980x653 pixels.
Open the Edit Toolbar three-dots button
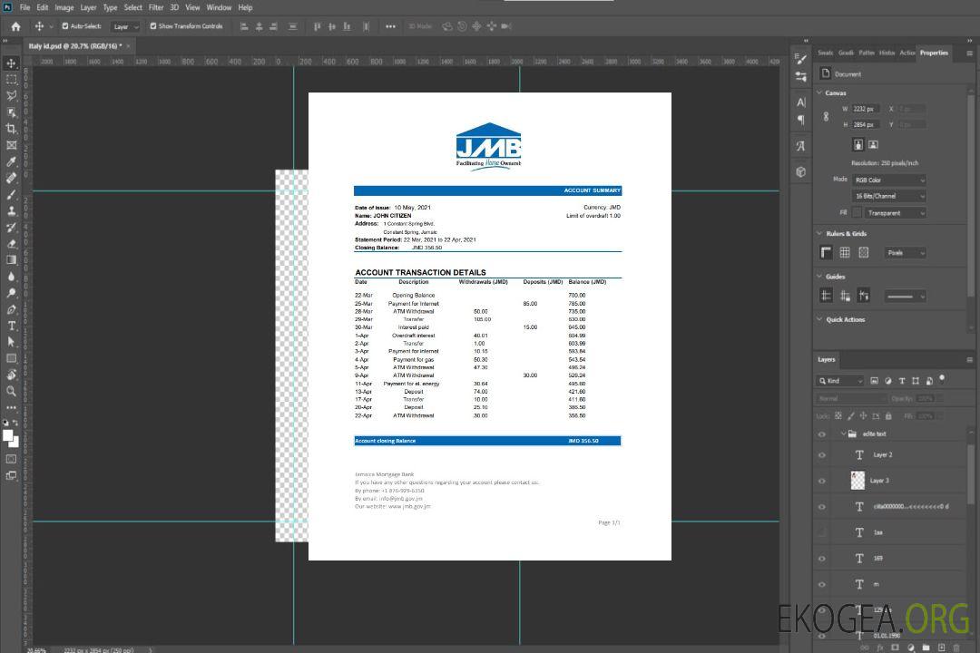(11, 407)
